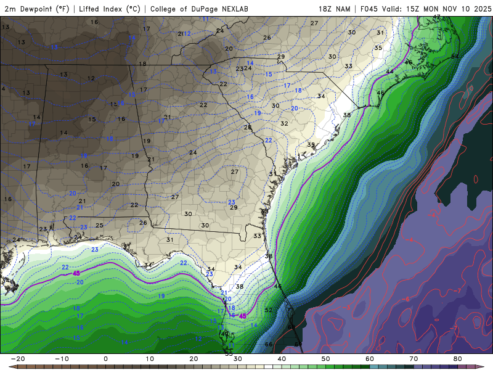Click the dewpoint value 49 near Tampa Bay
Viewport: 493px width, 370px height.
[224, 334]
